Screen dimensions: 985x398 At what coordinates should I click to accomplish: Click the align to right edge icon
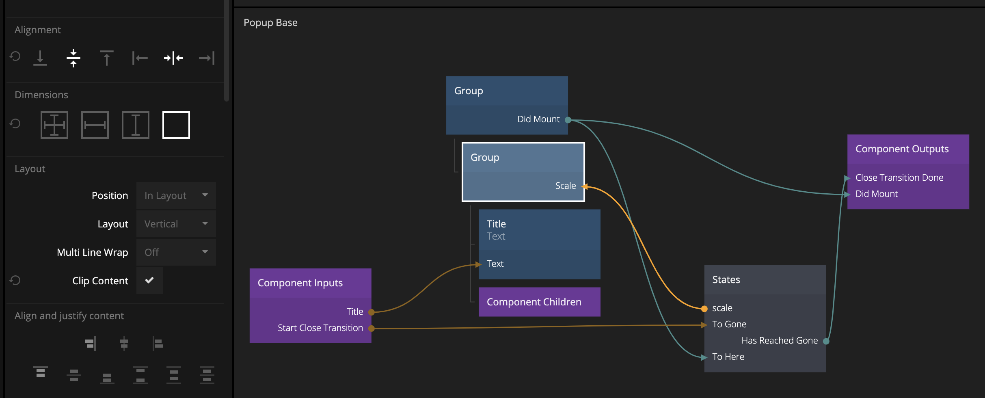click(x=207, y=58)
